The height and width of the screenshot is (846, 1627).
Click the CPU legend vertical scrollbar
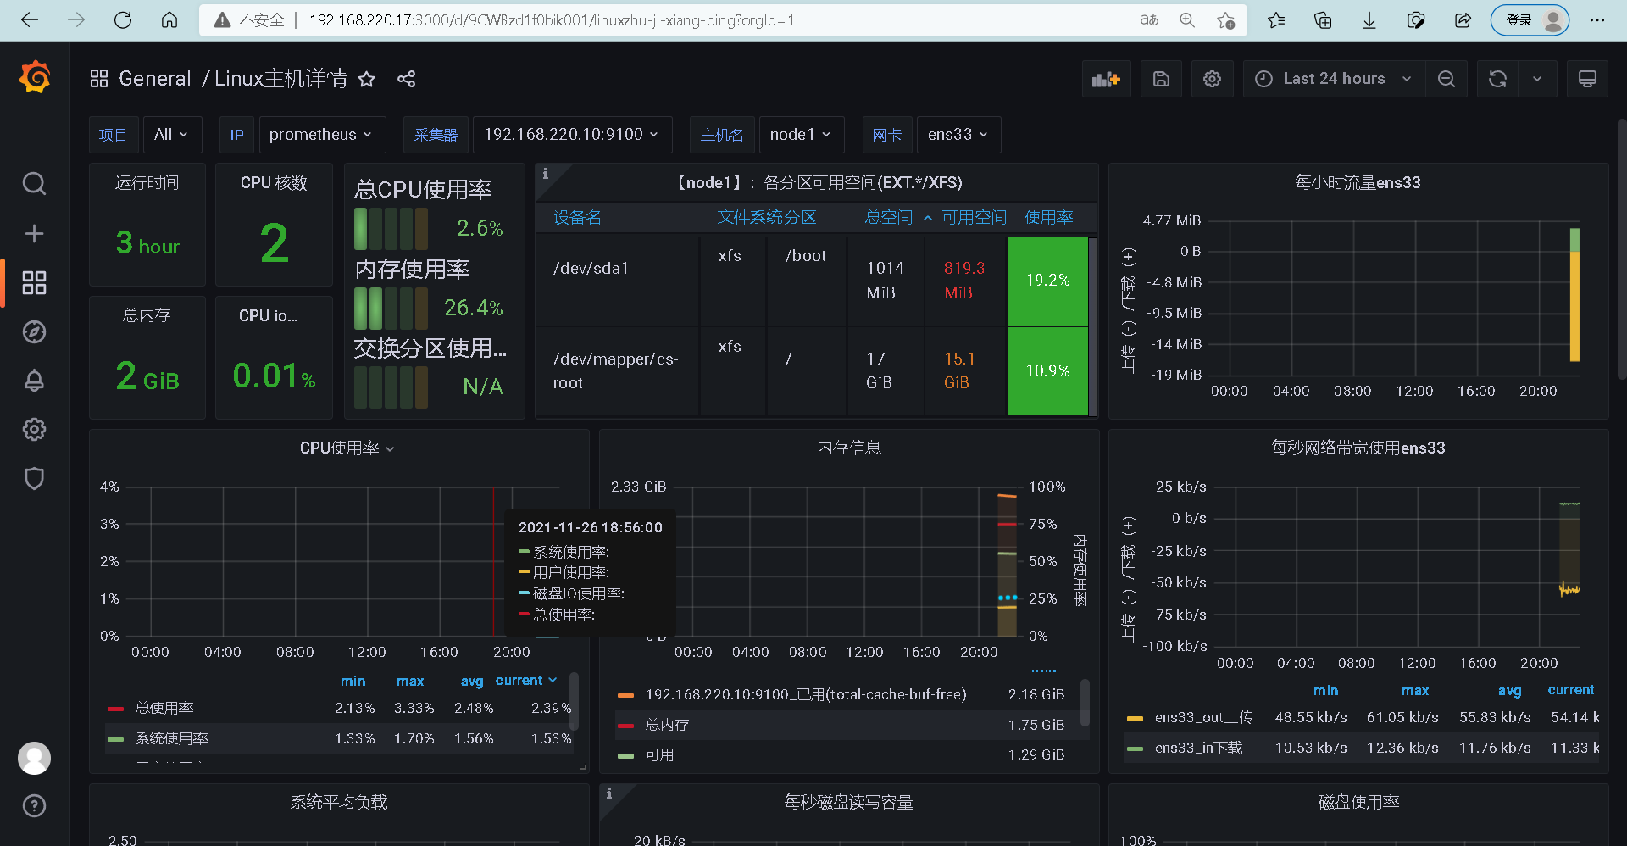(574, 702)
